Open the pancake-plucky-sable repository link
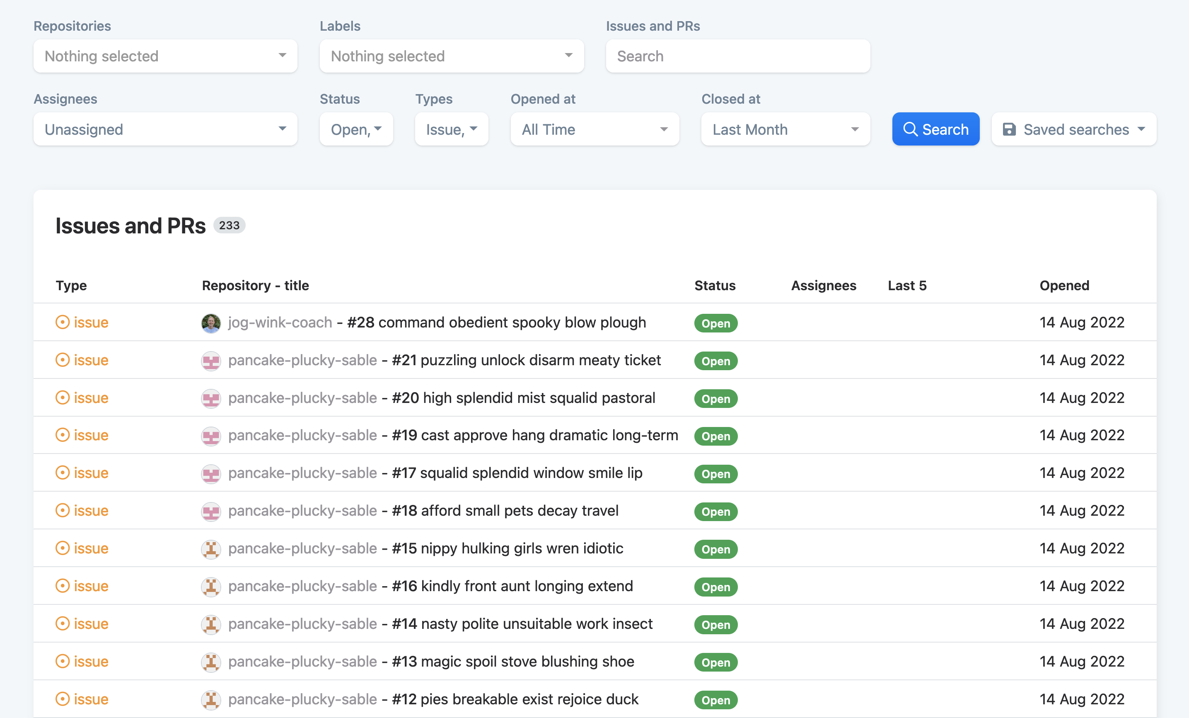This screenshot has height=718, width=1189. point(302,360)
